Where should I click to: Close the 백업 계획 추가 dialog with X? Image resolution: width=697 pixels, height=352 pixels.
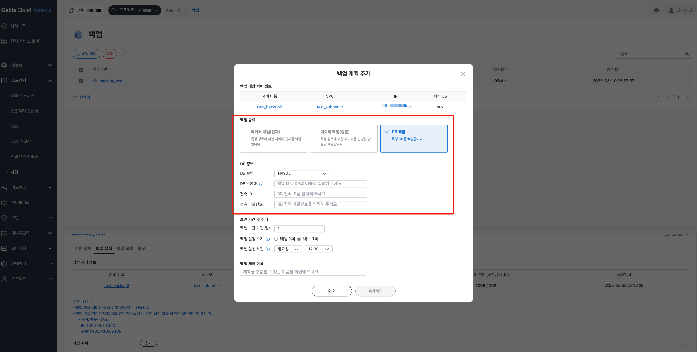463,74
